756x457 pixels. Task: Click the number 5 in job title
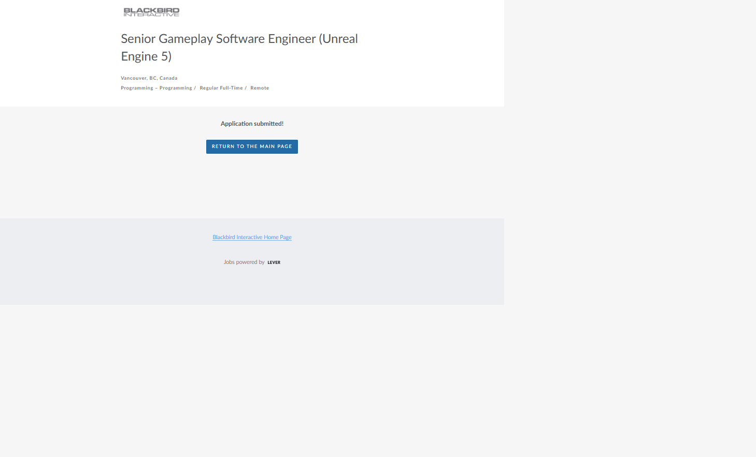(164, 56)
